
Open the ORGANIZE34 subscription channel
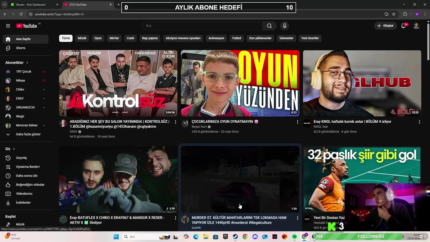(x=26, y=108)
